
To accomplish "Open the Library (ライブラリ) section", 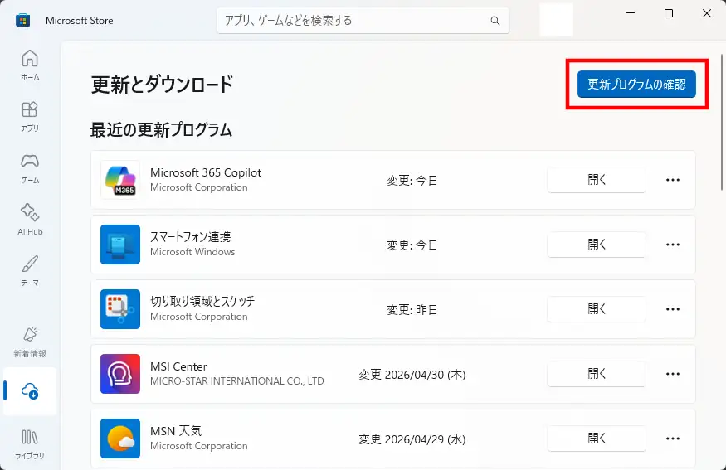I will click(30, 444).
